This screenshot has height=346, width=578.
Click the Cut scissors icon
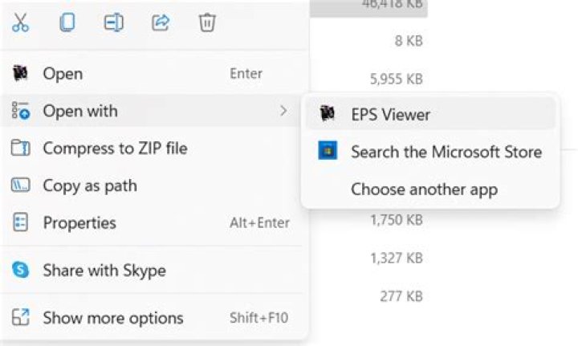21,23
